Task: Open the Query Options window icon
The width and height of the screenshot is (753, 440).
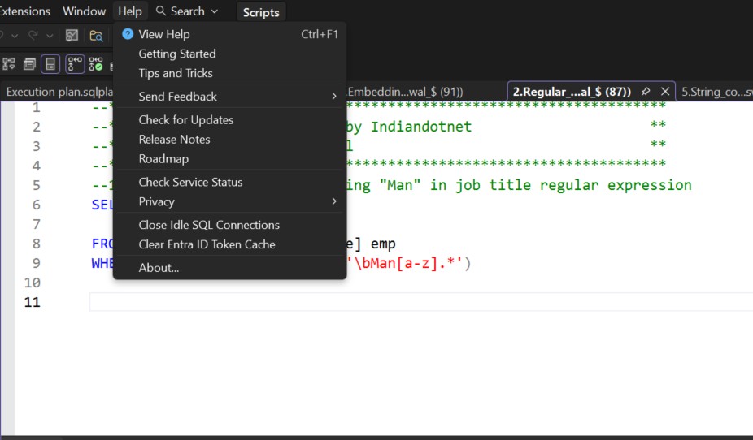Action: (29, 64)
